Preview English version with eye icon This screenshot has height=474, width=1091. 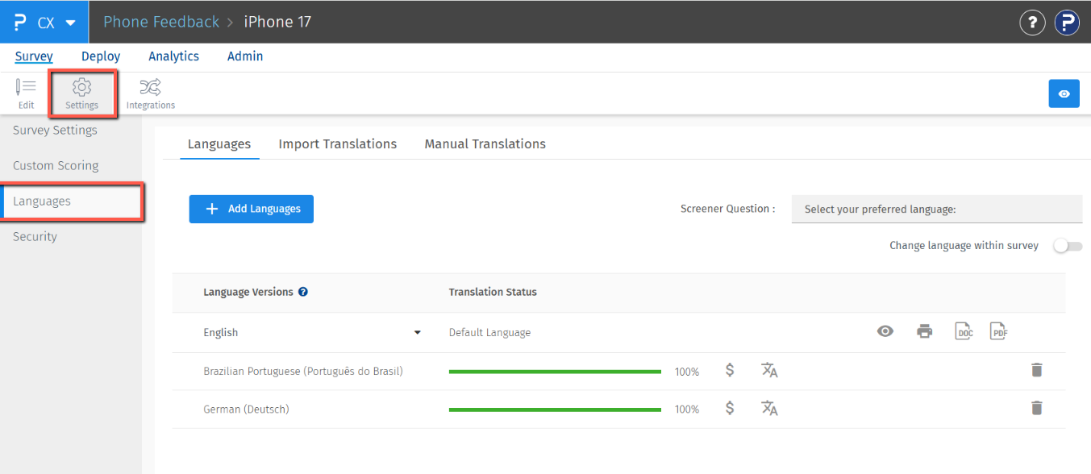click(x=885, y=331)
